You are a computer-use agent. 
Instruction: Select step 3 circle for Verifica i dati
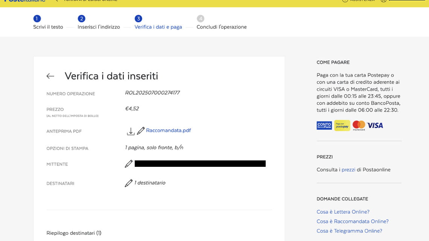point(138,18)
